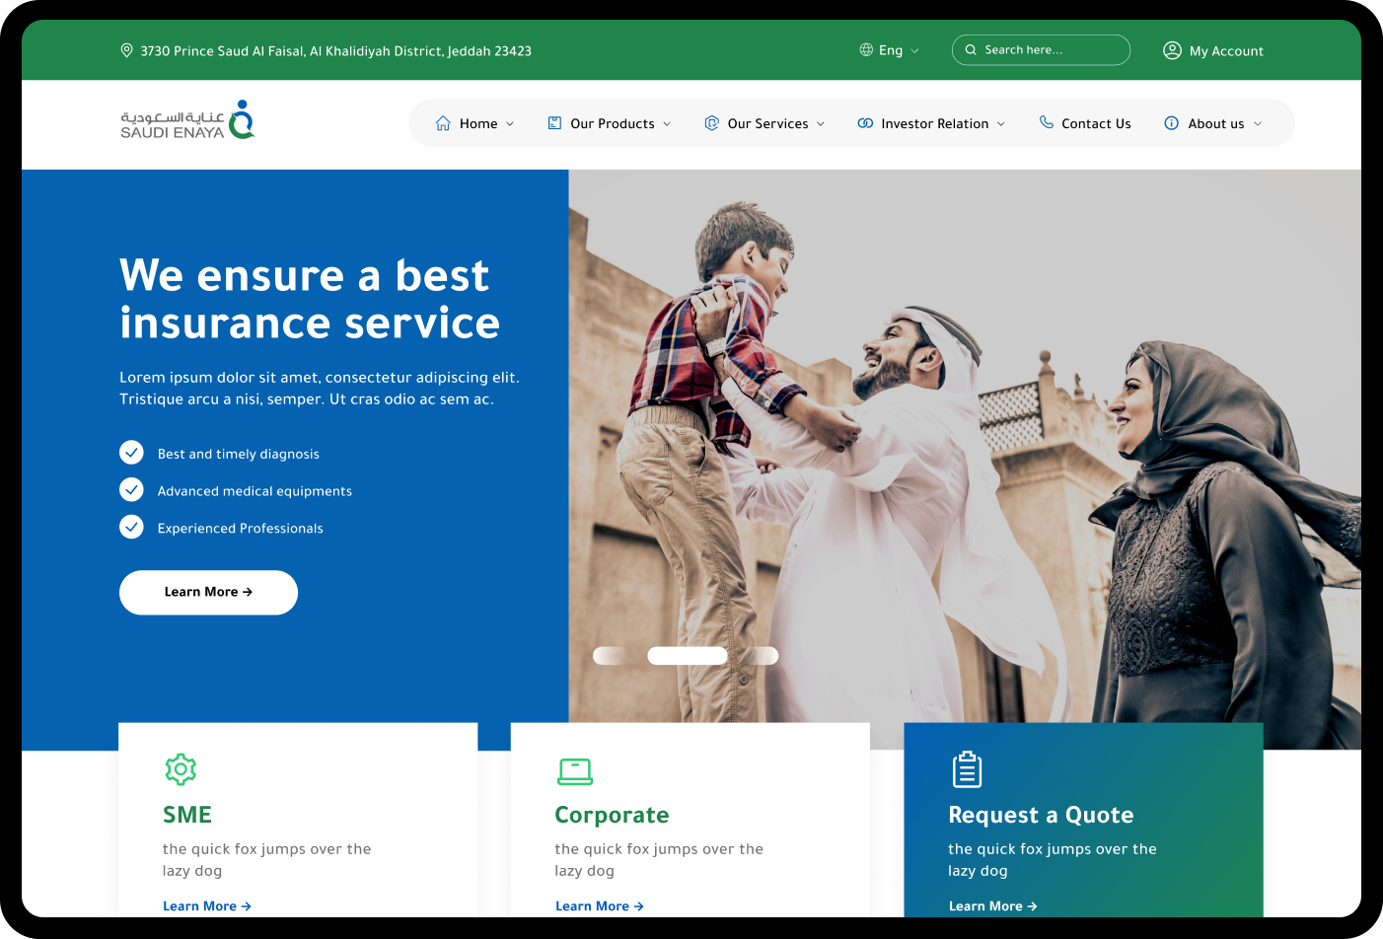
Task: Expand the About us menu chevron
Action: click(1258, 124)
